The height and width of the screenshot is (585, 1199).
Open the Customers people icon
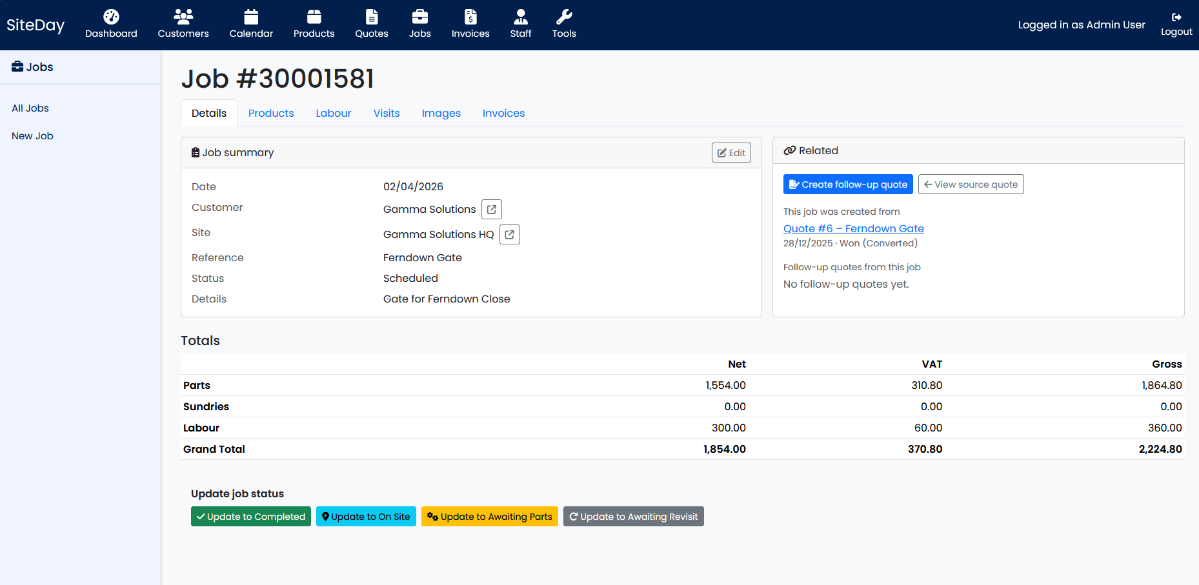click(x=183, y=17)
